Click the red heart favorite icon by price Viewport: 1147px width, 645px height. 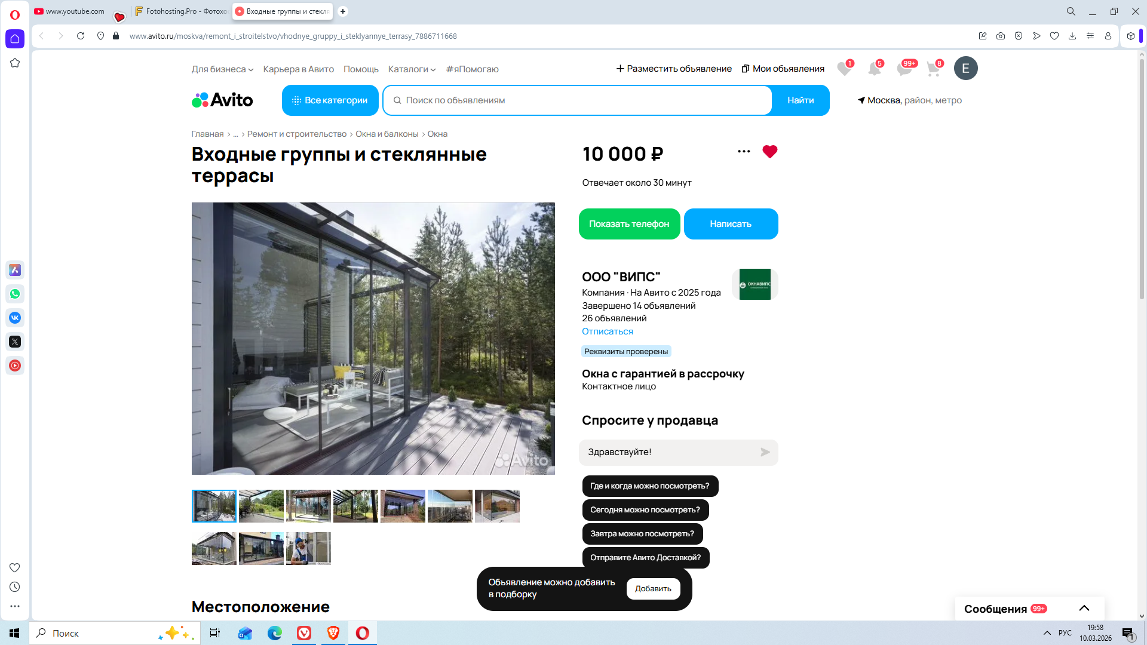[x=769, y=152]
